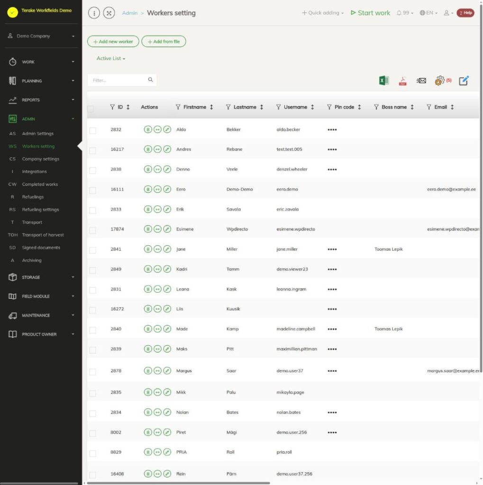Screen dimensions: 483x485
Task: Tick the checkbox for 2841 Jane
Action: tap(92, 250)
